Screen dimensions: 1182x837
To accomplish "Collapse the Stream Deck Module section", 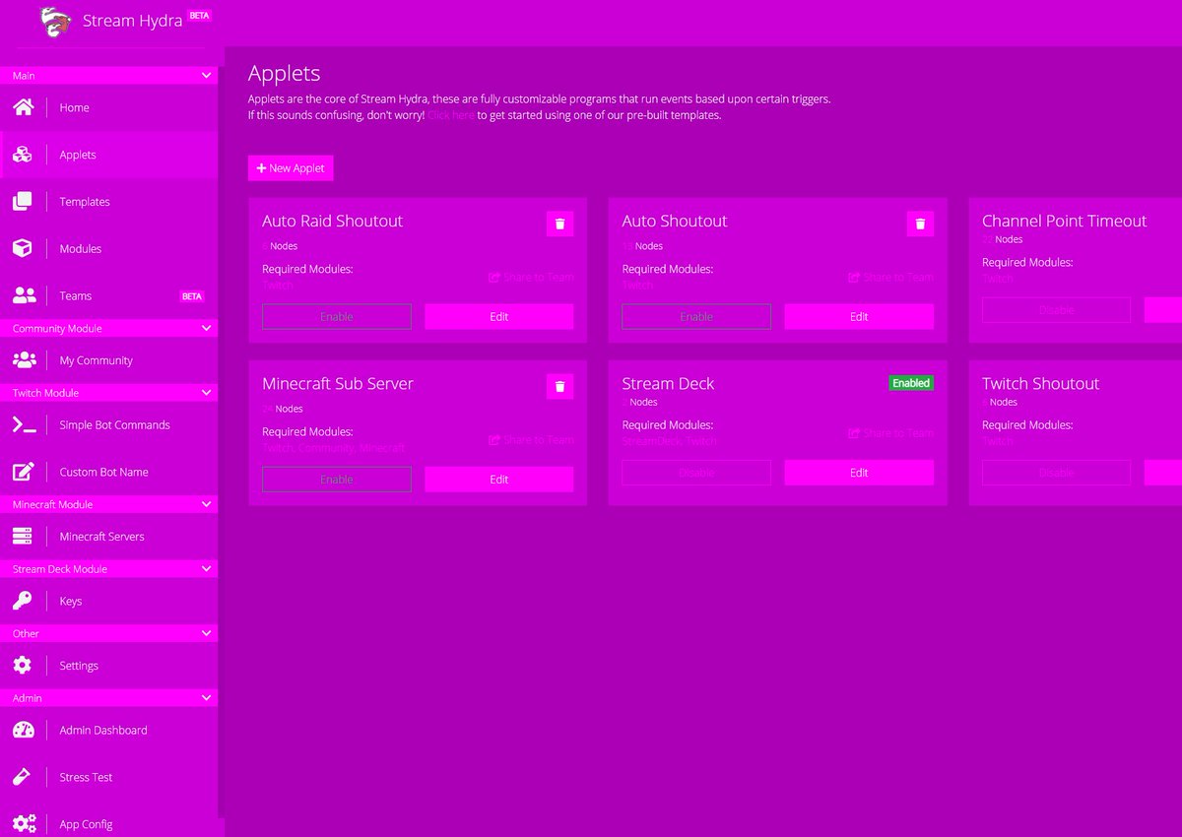I will click(x=108, y=569).
